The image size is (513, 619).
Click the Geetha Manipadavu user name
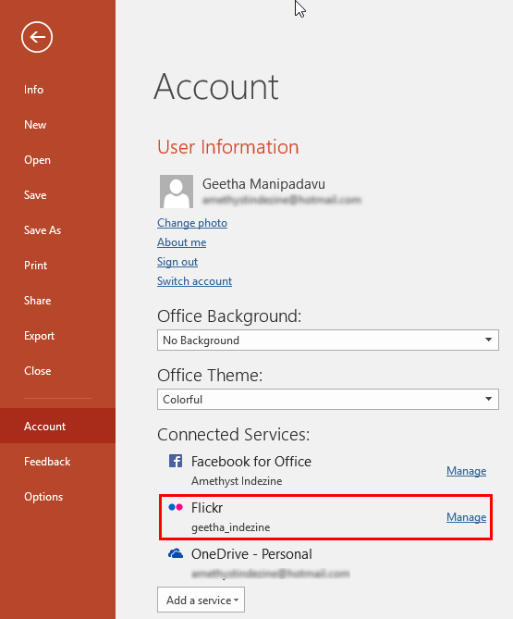point(263,184)
